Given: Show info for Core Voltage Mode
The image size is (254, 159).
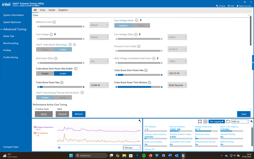Looking at the screenshot, I should [137, 20].
